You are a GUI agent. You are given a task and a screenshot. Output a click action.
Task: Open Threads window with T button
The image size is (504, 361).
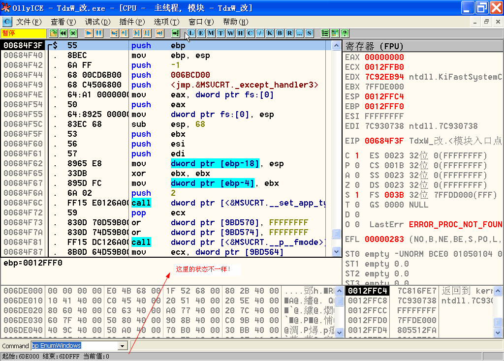pos(221,33)
